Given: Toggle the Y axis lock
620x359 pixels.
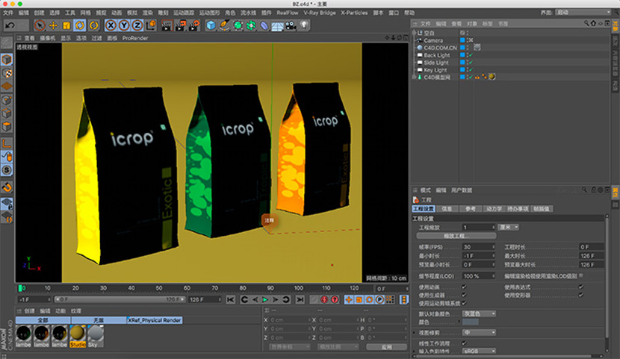Looking at the screenshot, I should click(124, 25).
